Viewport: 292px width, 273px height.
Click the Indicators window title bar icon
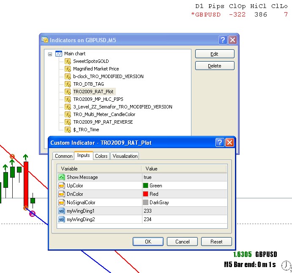45,40
